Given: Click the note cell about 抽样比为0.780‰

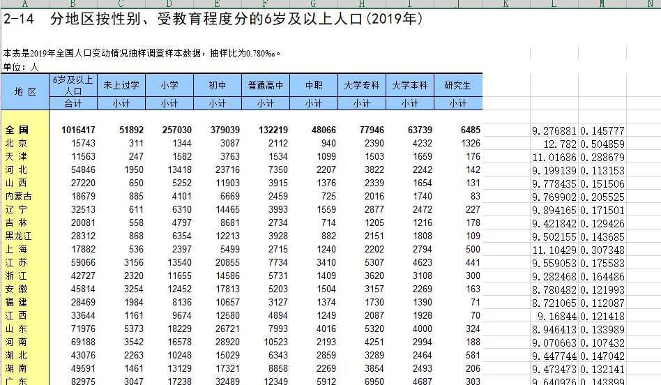Looking at the screenshot, I should pyautogui.click(x=142, y=54).
